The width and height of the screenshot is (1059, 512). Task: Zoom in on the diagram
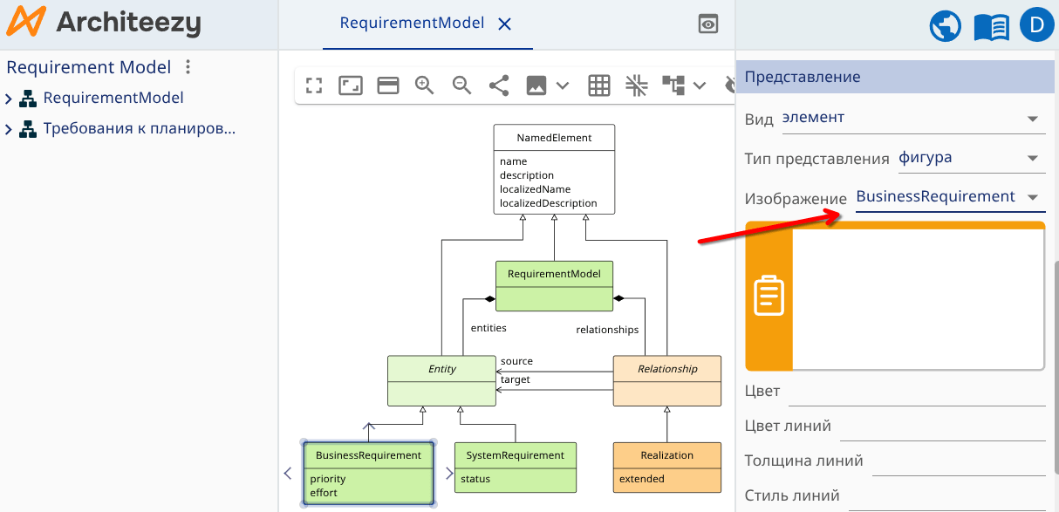coord(425,85)
